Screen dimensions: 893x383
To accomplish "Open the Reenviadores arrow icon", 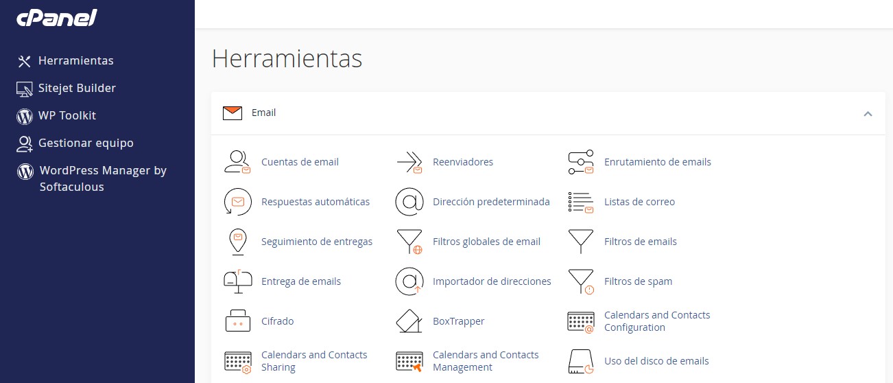I will (x=409, y=162).
